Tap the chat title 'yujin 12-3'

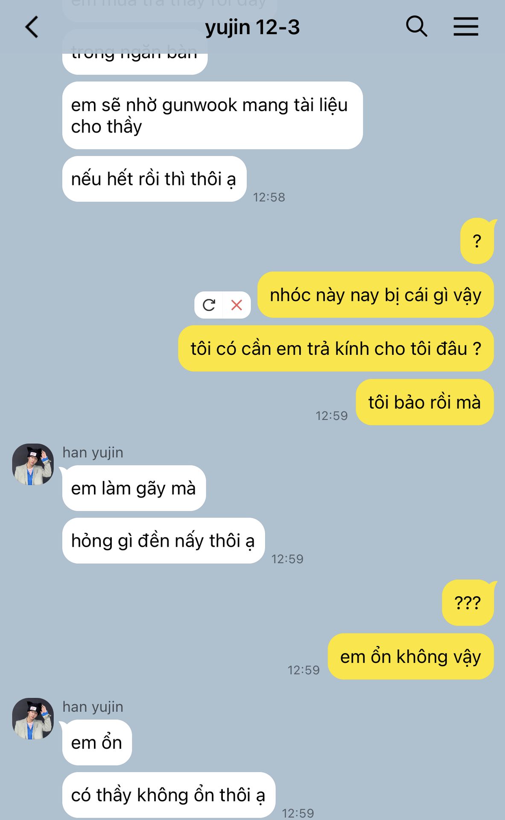point(252,27)
